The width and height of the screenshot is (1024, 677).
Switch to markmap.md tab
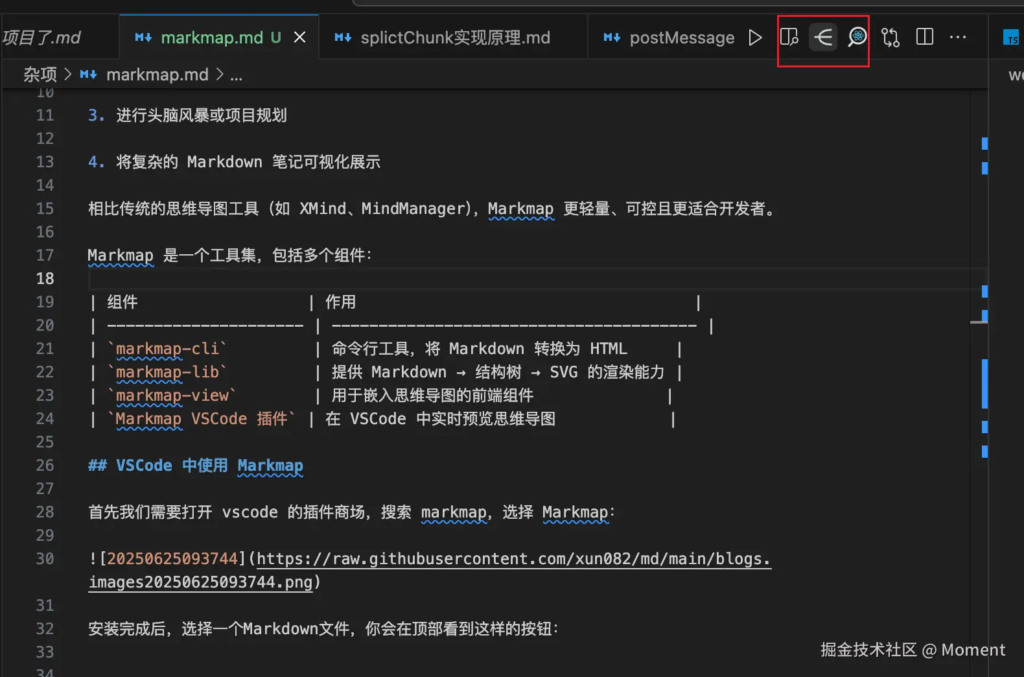[220, 38]
